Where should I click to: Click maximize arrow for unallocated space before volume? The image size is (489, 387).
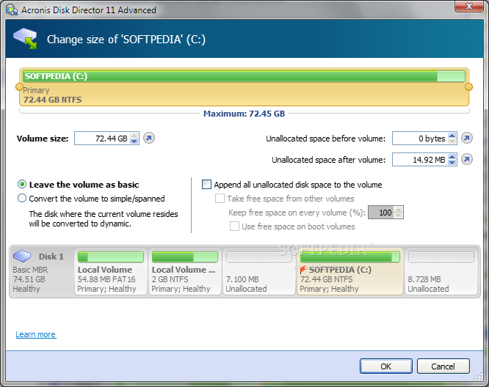pyautogui.click(x=467, y=139)
